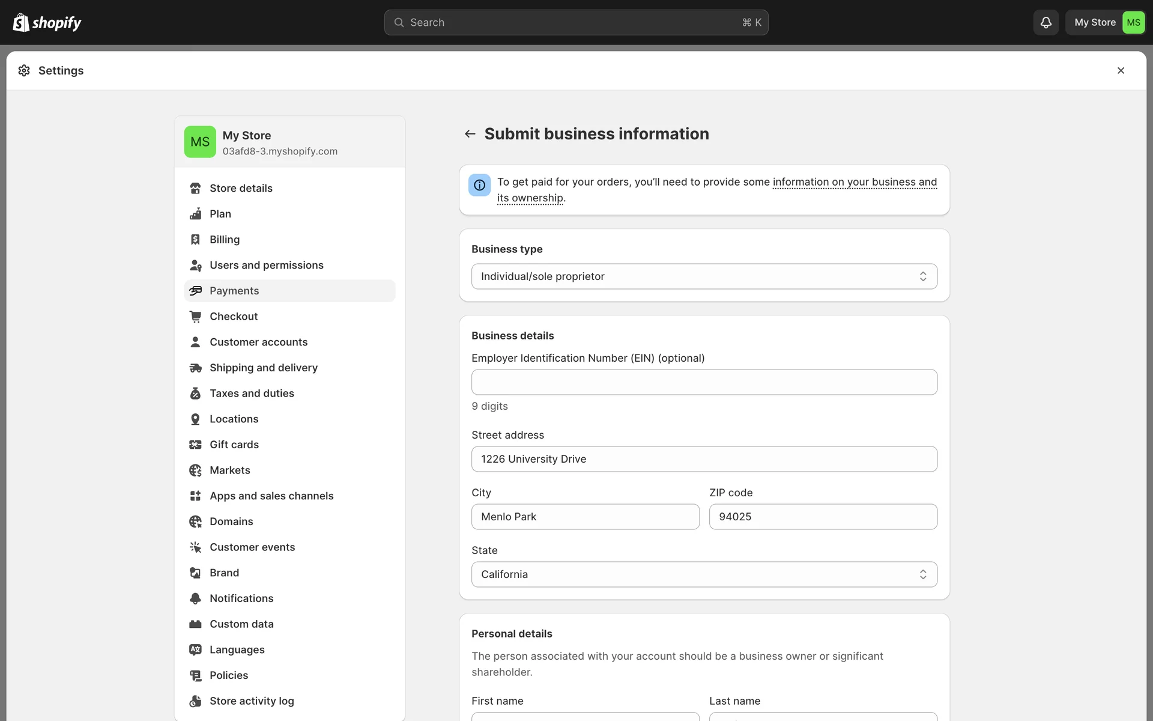This screenshot has width=1153, height=721.
Task: Open the business and ownership information link
Action: 854,182
